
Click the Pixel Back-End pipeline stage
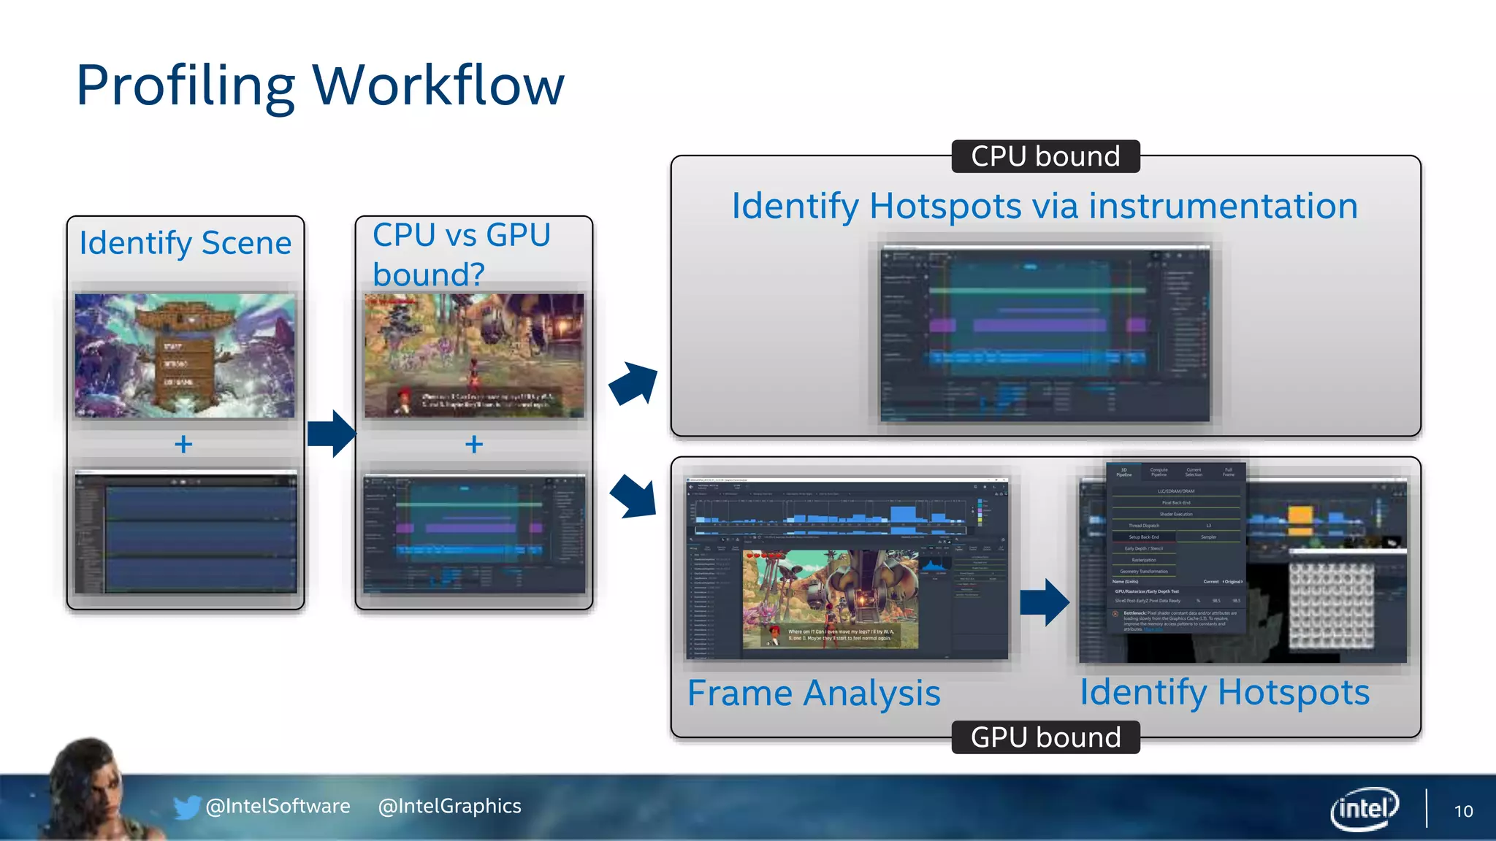point(1176,502)
